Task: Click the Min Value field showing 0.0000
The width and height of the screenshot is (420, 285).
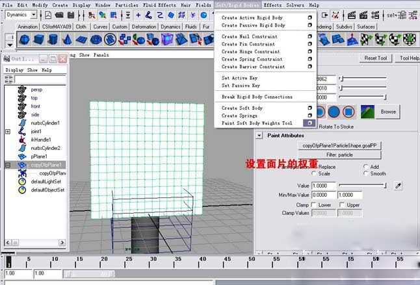Action: (324, 195)
